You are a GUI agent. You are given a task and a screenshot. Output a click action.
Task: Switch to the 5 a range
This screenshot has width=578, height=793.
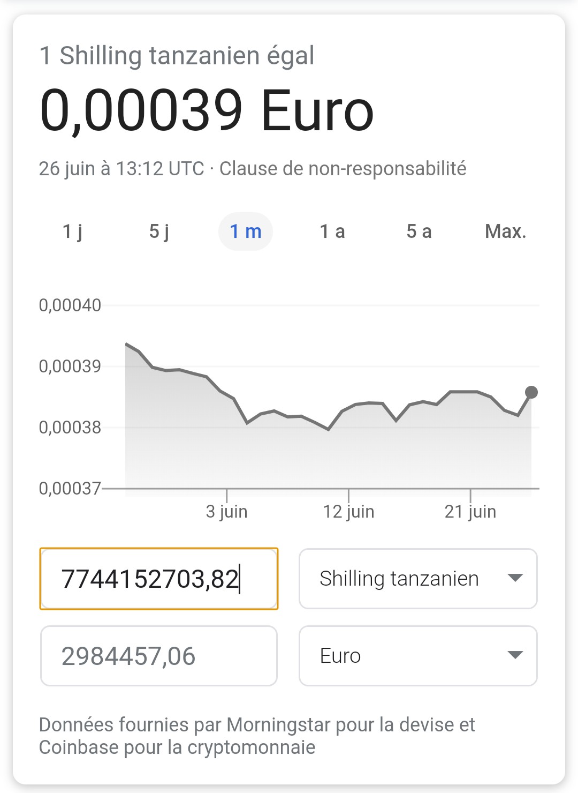[419, 231]
